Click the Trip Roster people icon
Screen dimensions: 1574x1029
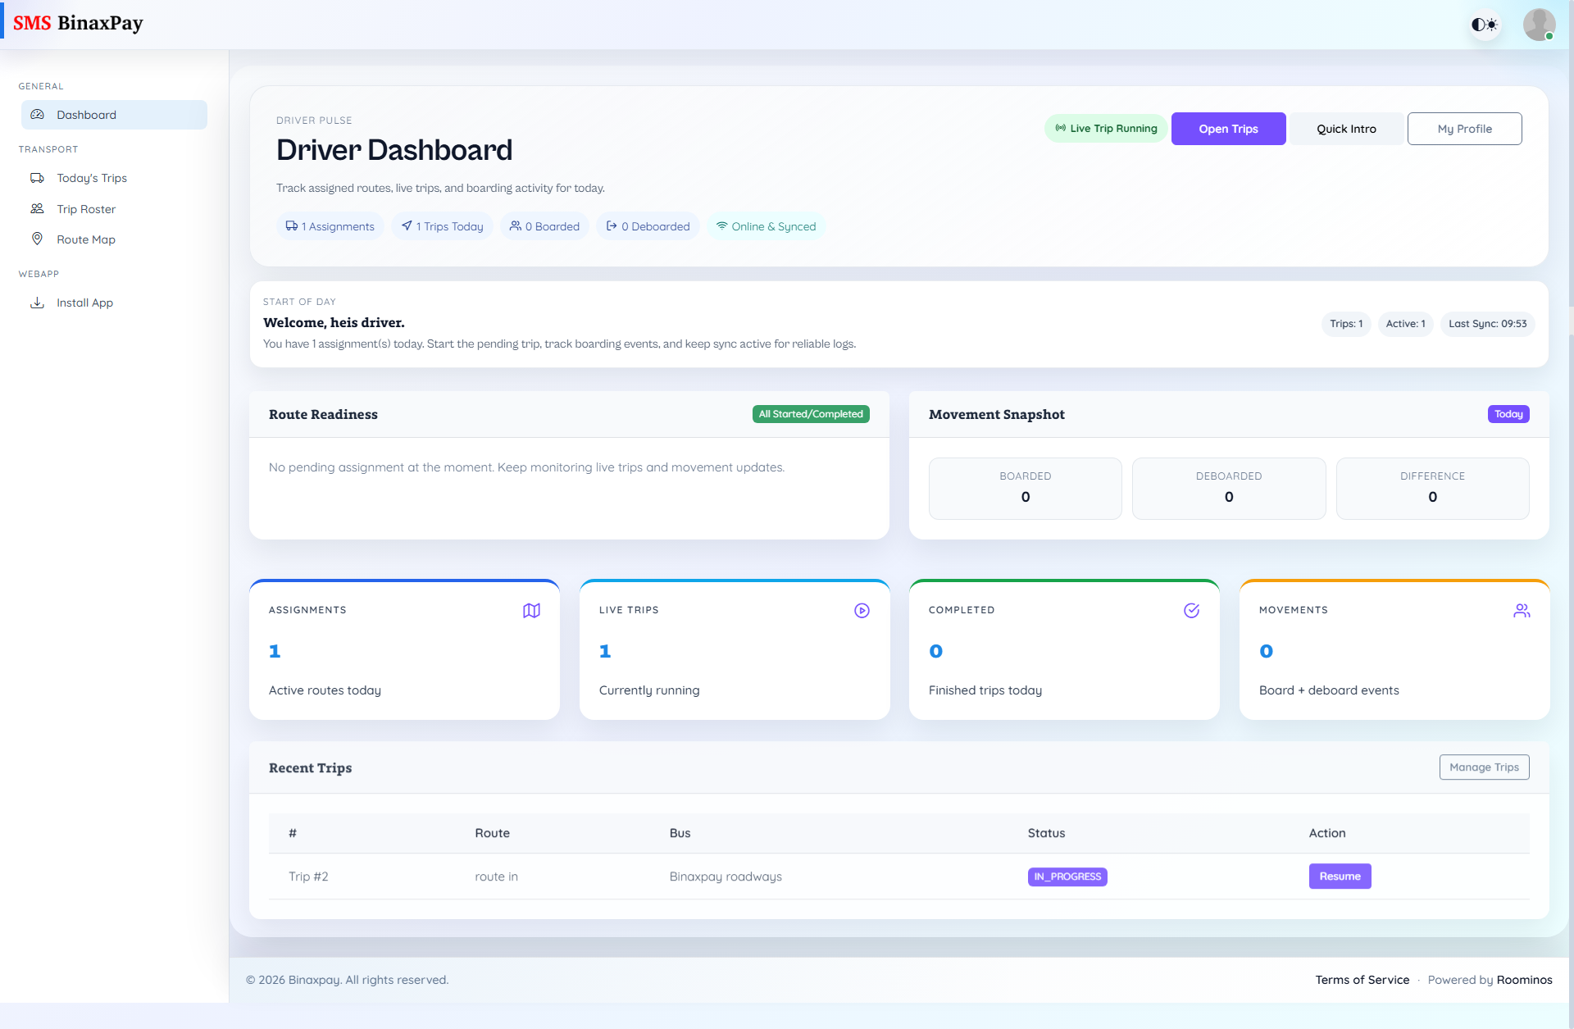[x=37, y=209]
